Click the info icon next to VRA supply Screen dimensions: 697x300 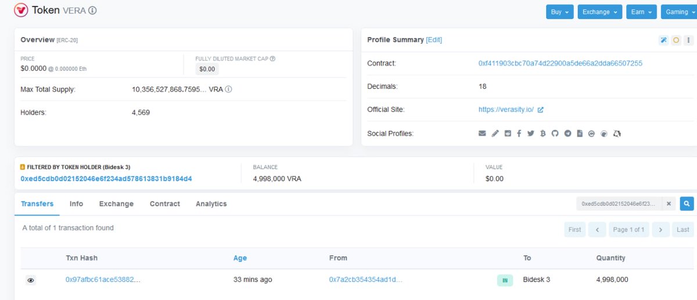(229, 90)
